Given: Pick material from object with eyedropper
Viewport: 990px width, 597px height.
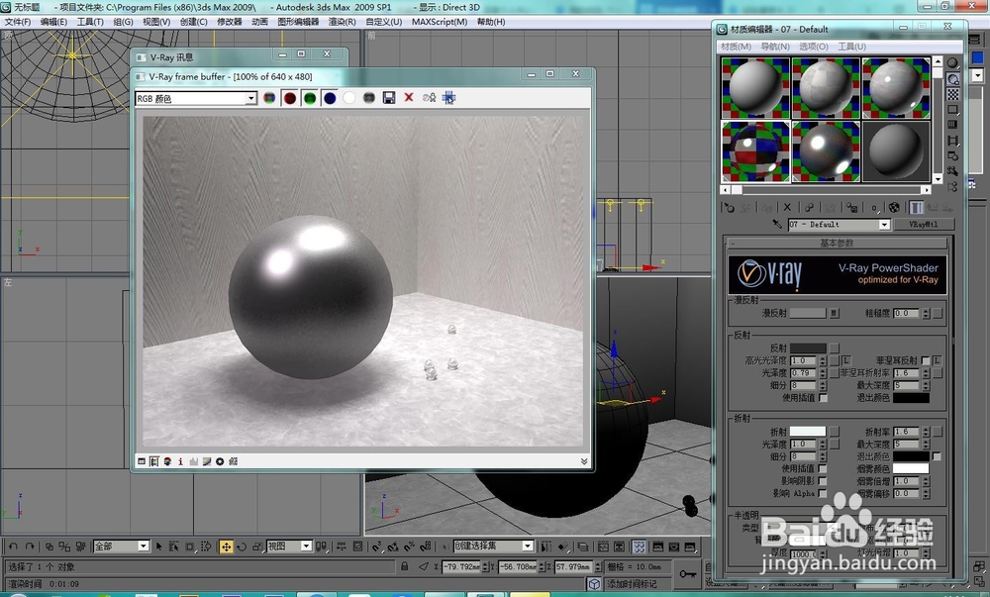Looking at the screenshot, I should (x=777, y=224).
